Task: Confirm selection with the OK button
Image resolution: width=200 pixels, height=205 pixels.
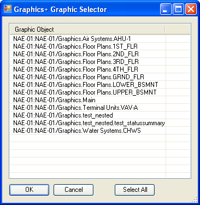Action: coord(29,190)
